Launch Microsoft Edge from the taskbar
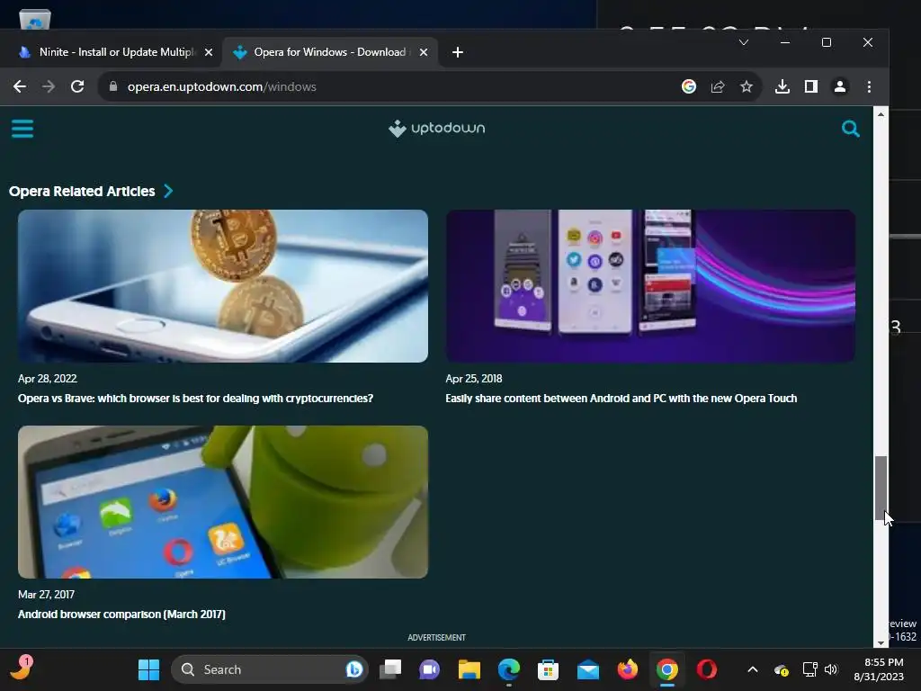The width and height of the screenshot is (921, 691). [x=509, y=669]
